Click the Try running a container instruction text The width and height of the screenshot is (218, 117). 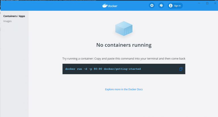(x=124, y=59)
